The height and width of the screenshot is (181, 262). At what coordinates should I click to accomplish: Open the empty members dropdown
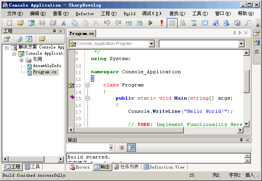point(241,44)
